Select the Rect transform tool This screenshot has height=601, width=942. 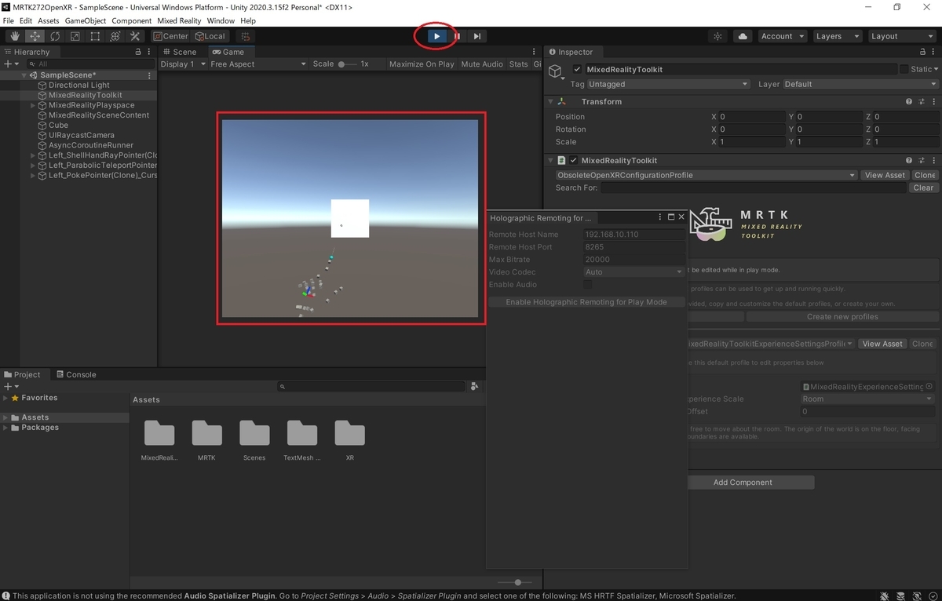pyautogui.click(x=95, y=36)
